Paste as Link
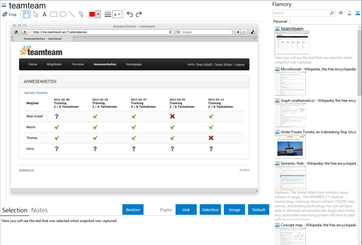The width and height of the screenshot is (362, 245). point(186,210)
